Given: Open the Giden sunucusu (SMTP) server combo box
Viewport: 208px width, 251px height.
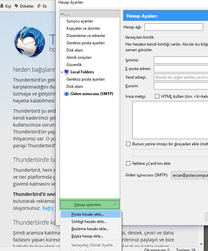Looking at the screenshot, I should pos(190,175).
